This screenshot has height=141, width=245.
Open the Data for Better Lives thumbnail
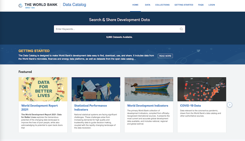click(43, 89)
